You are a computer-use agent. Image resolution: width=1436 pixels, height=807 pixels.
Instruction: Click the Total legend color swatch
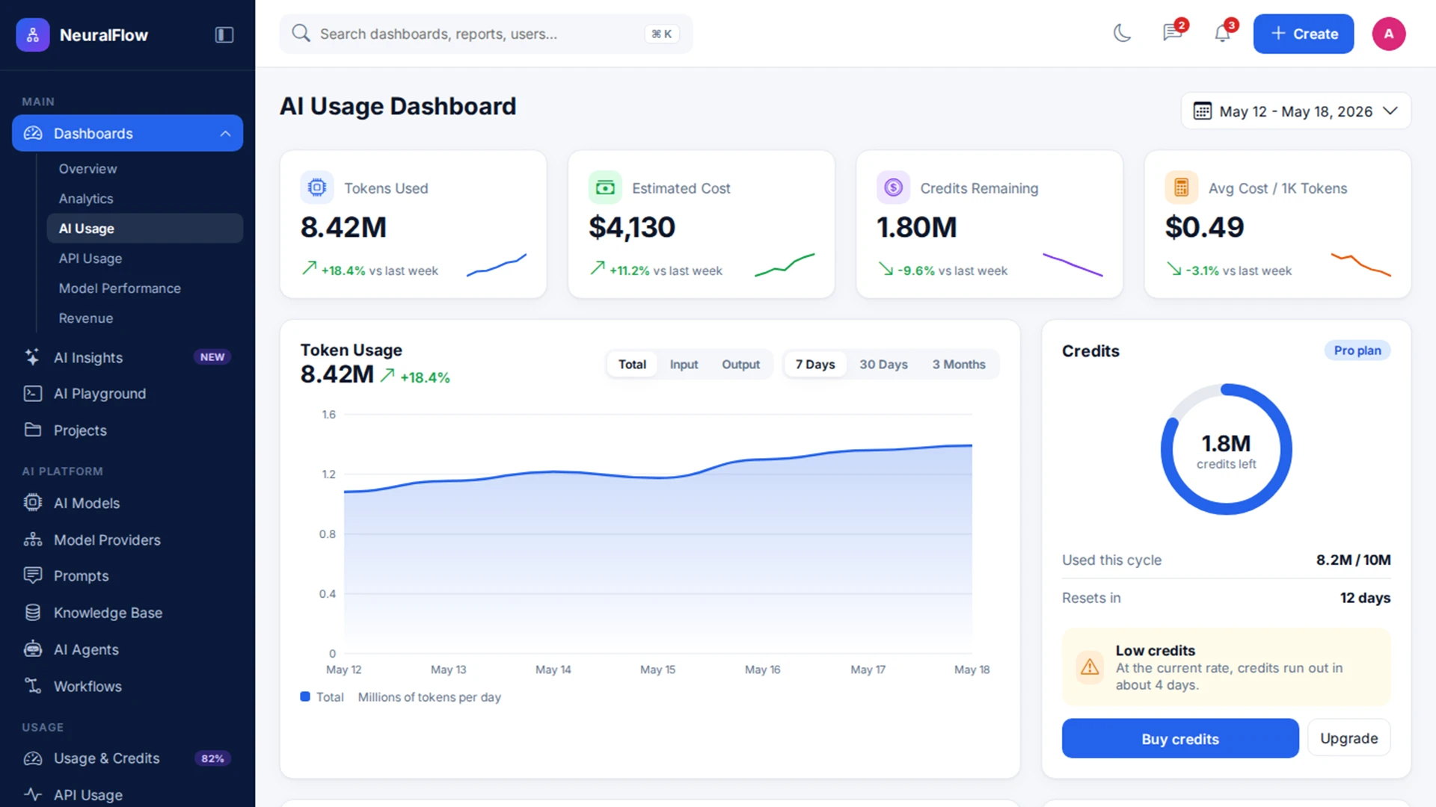tap(305, 696)
